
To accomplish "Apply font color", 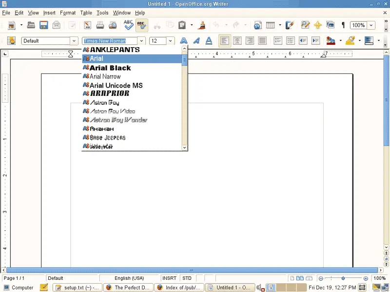I will pyautogui.click(x=331, y=41).
